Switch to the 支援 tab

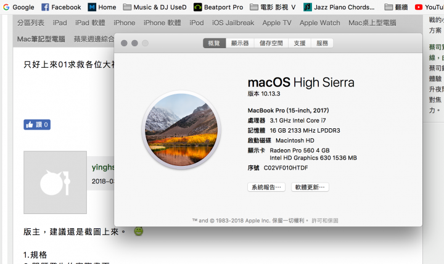click(300, 43)
